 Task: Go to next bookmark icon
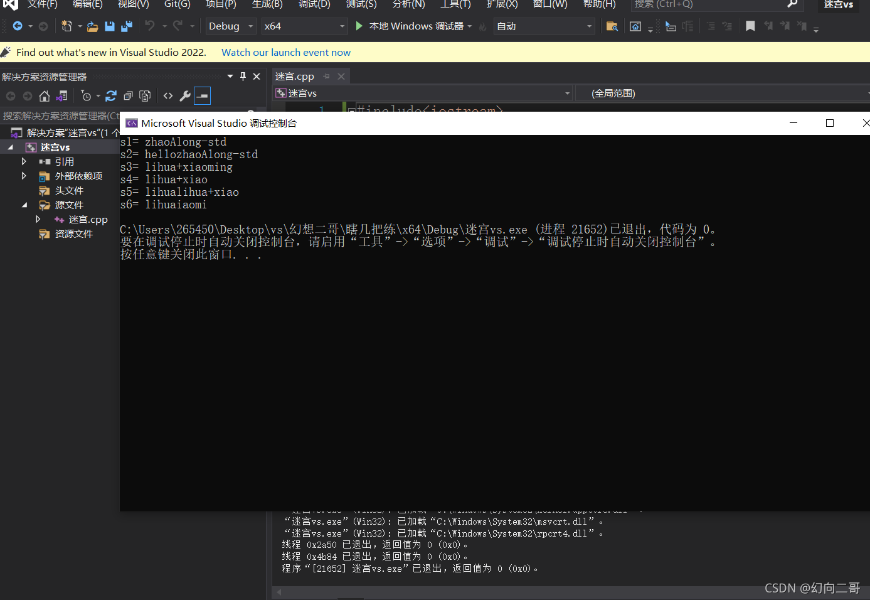click(x=785, y=26)
